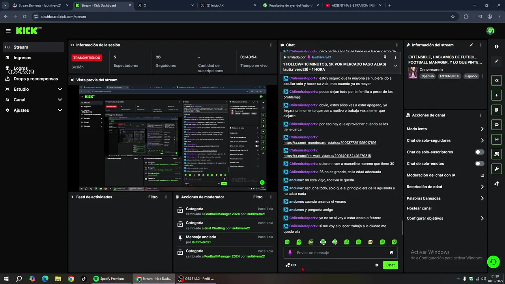Open options menu of Feed de actividades
Image resolution: width=505 pixels, height=284 pixels.
point(166,197)
